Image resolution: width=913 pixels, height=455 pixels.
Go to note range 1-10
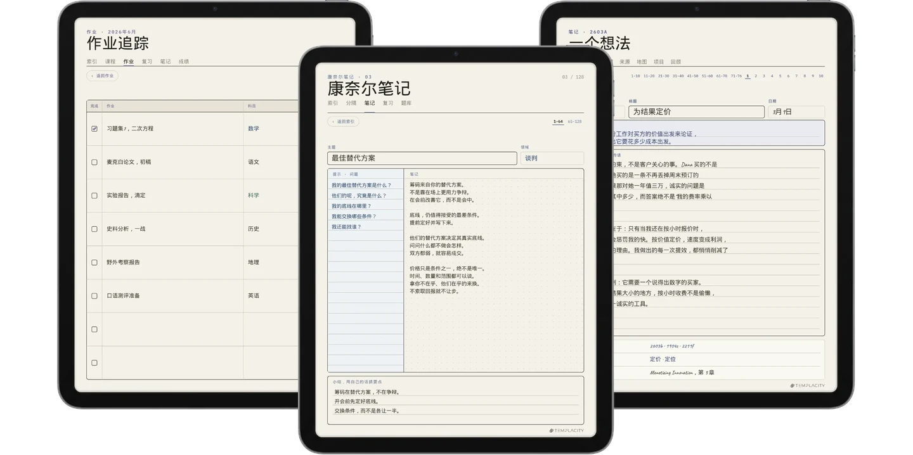pos(635,76)
